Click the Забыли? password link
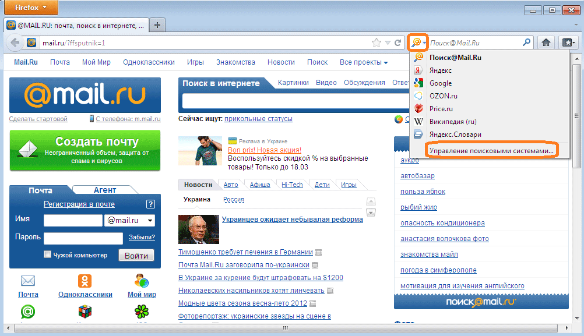The width and height of the screenshot is (584, 336). pyautogui.click(x=142, y=237)
